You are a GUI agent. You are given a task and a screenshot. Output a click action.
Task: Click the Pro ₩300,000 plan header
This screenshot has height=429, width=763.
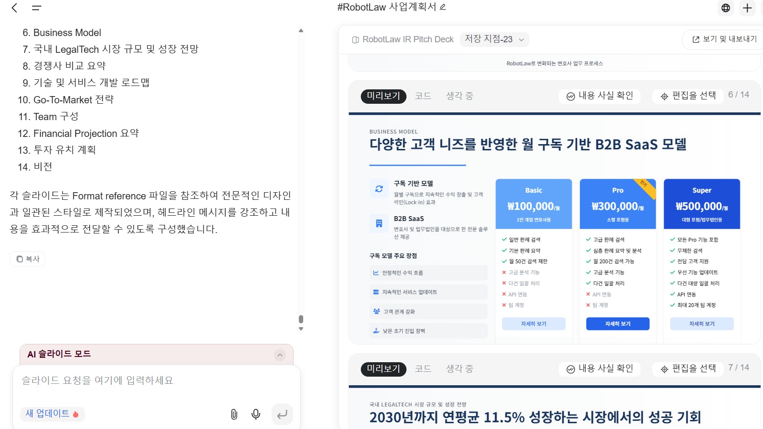pyautogui.click(x=617, y=204)
